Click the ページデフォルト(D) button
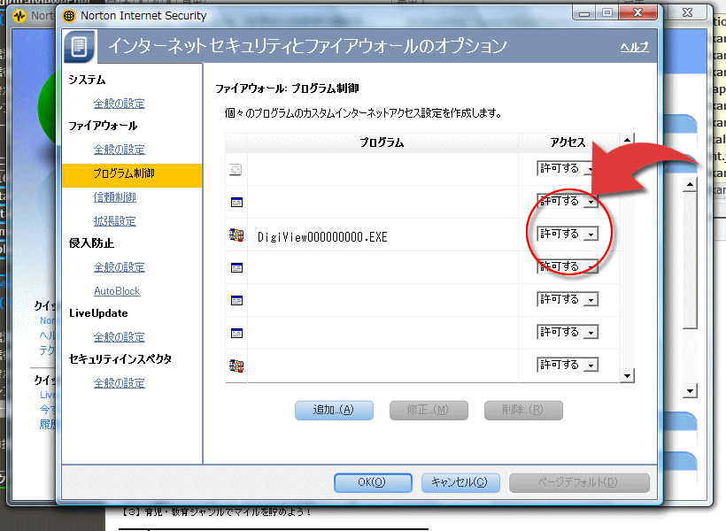 [579, 482]
